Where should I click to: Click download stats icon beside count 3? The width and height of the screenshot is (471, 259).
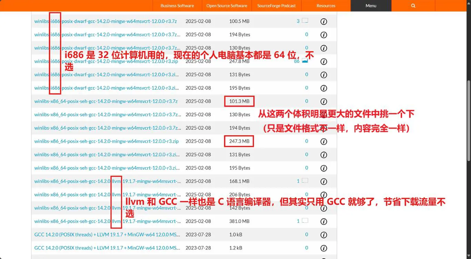[x=305, y=21]
